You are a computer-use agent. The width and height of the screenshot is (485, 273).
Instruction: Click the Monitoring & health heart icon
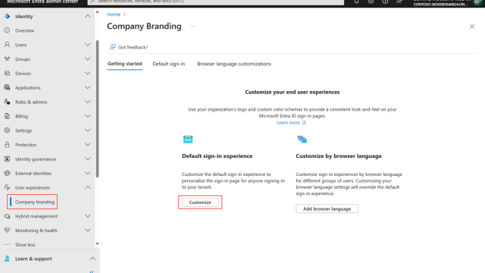[x=7, y=231]
